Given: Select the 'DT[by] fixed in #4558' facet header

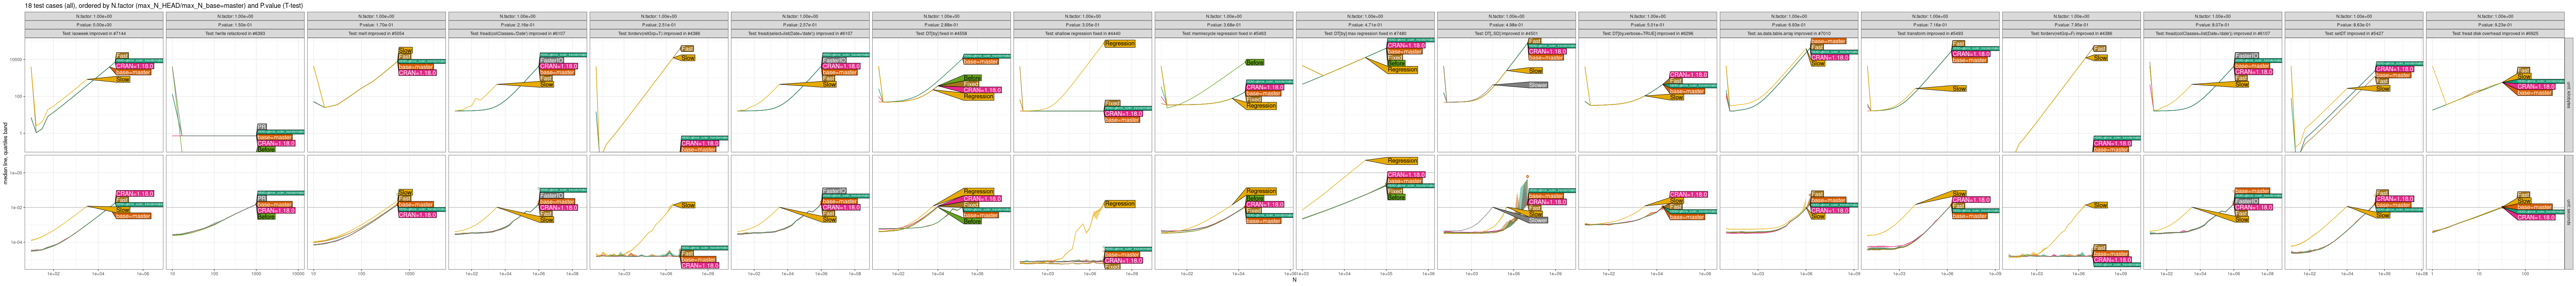Looking at the screenshot, I should [941, 33].
